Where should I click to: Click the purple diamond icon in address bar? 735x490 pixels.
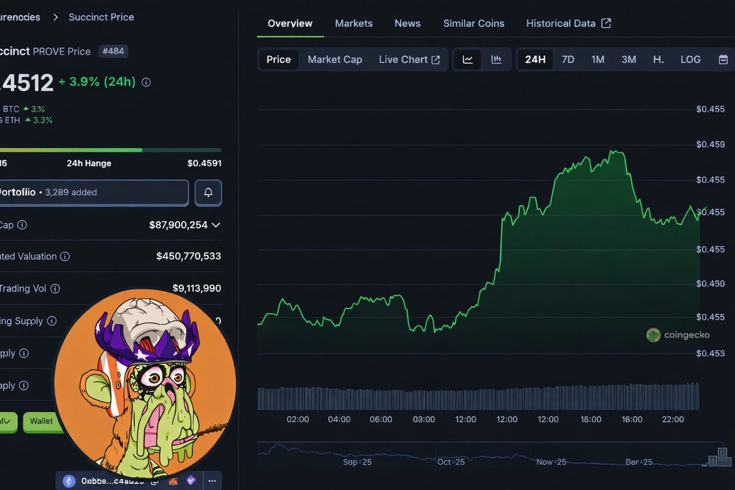click(x=190, y=481)
